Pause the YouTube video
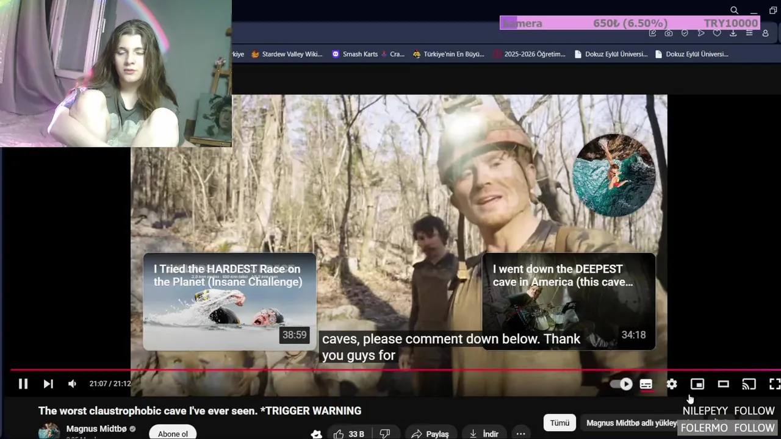781x439 pixels. [23, 384]
